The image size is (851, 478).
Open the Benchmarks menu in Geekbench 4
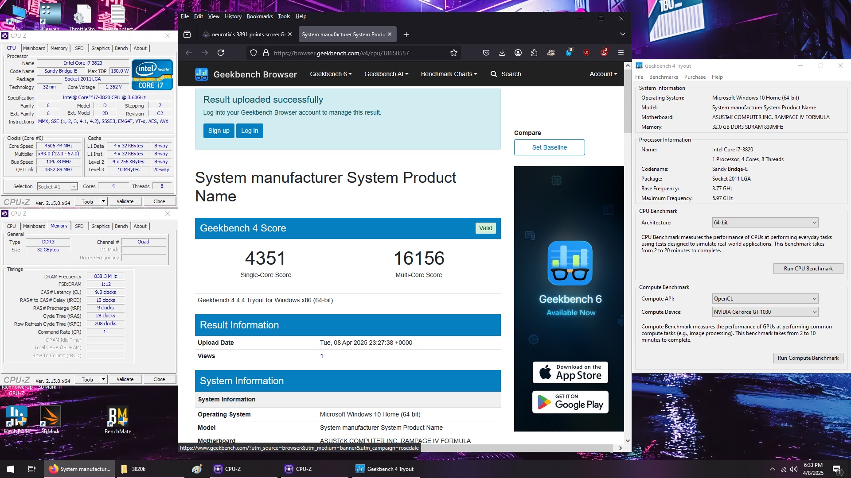tap(664, 77)
